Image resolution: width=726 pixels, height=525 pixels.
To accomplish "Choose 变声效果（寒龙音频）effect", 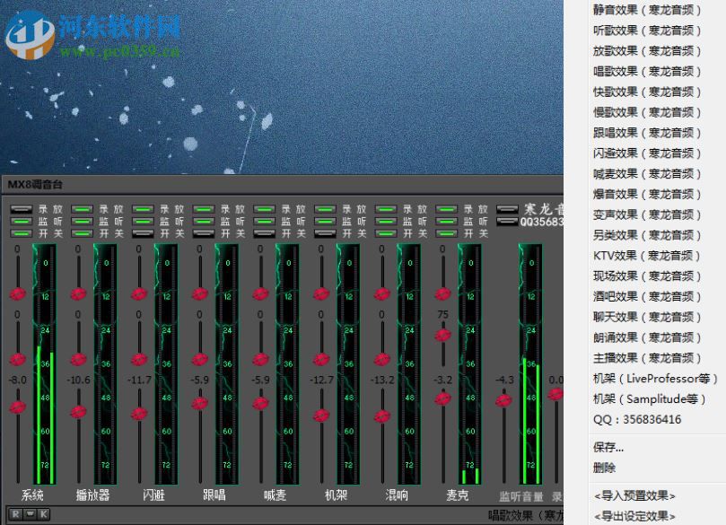I will 648,214.
